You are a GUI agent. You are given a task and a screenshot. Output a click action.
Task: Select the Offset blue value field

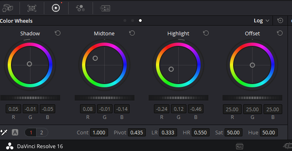(x=273, y=109)
